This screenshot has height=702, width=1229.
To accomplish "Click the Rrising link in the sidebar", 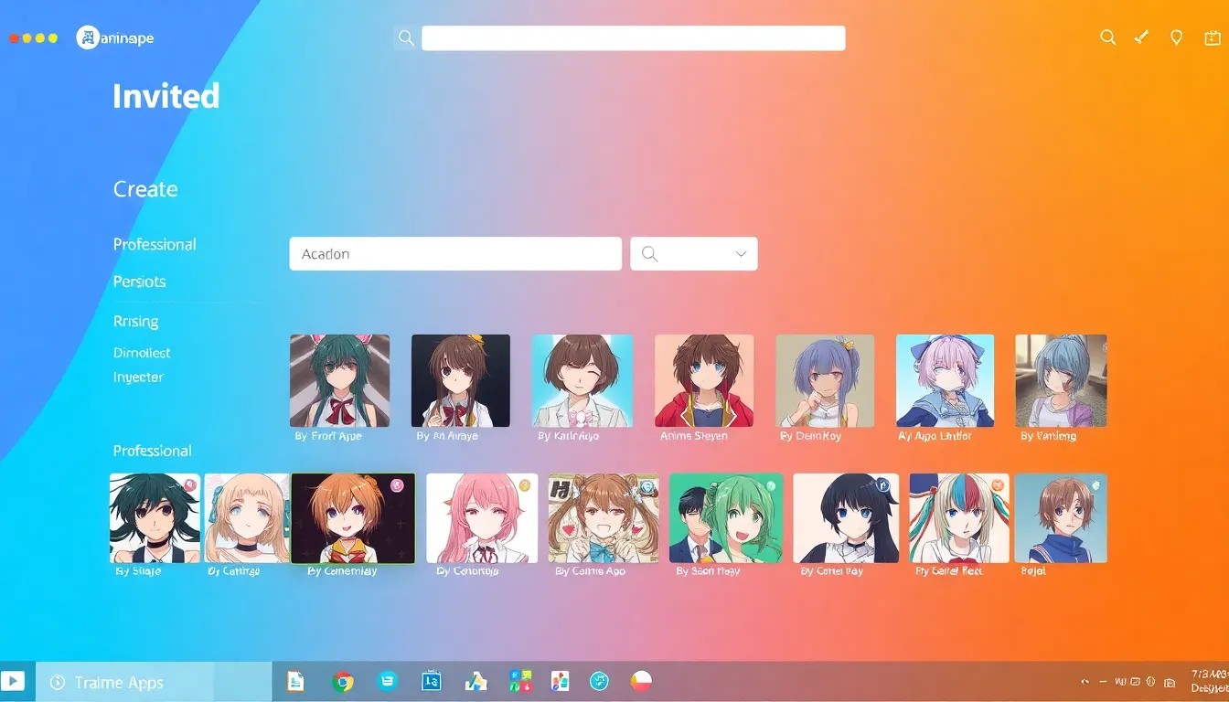I will [x=135, y=322].
